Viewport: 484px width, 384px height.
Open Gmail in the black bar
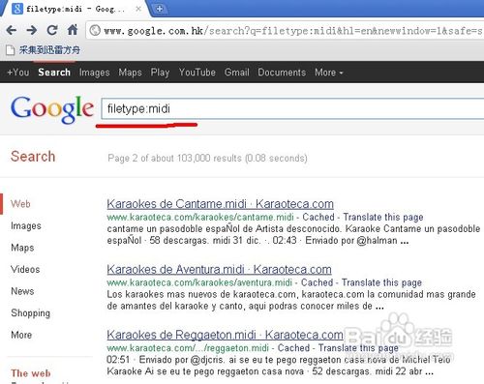[x=237, y=73]
